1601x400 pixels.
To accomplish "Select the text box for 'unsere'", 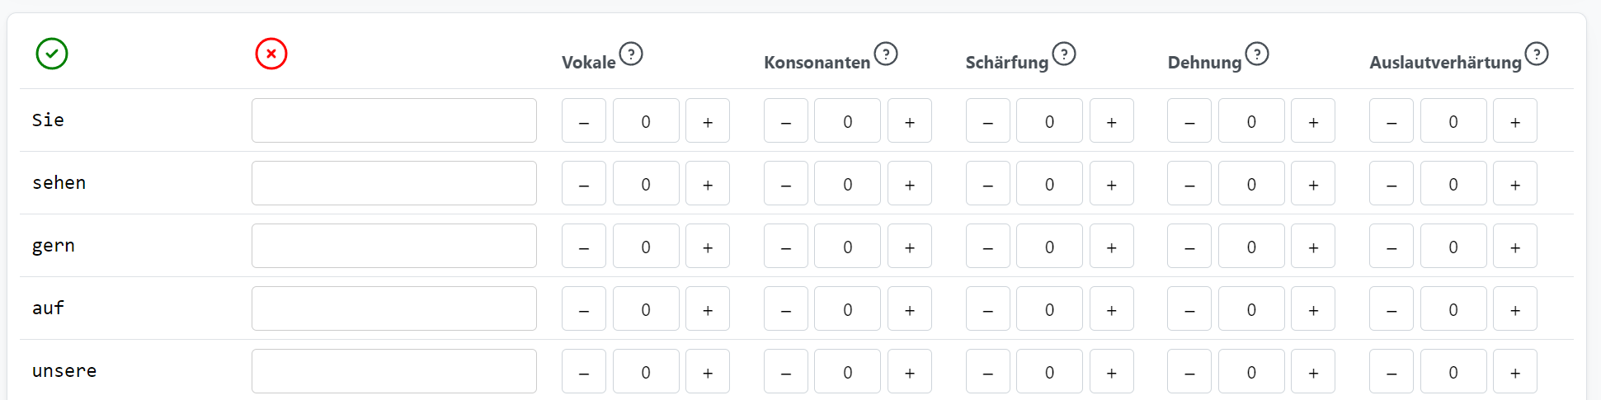I will 394,371.
